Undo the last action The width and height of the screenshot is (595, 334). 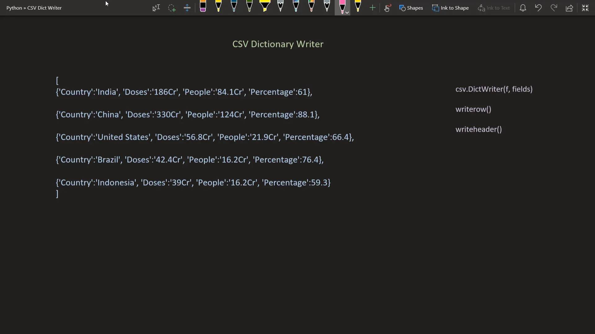tap(538, 8)
